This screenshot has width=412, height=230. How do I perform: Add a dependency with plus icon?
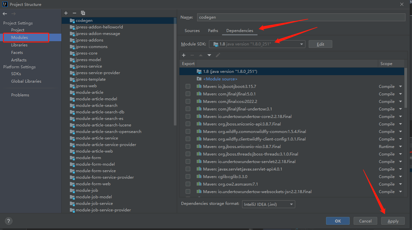(x=184, y=55)
